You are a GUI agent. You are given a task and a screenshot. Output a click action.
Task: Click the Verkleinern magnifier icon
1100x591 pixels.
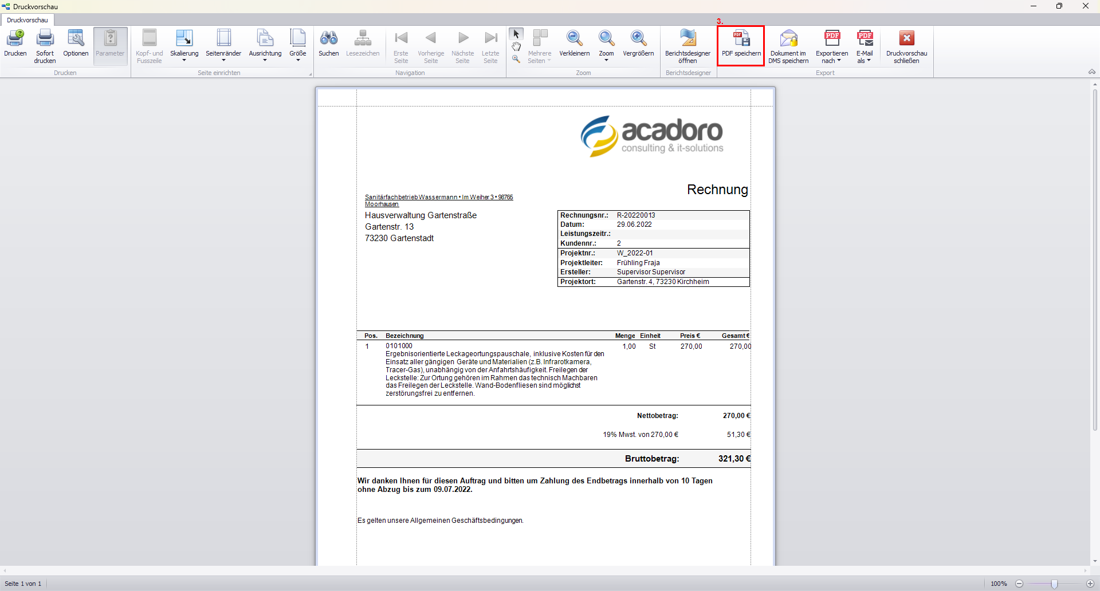point(574,39)
